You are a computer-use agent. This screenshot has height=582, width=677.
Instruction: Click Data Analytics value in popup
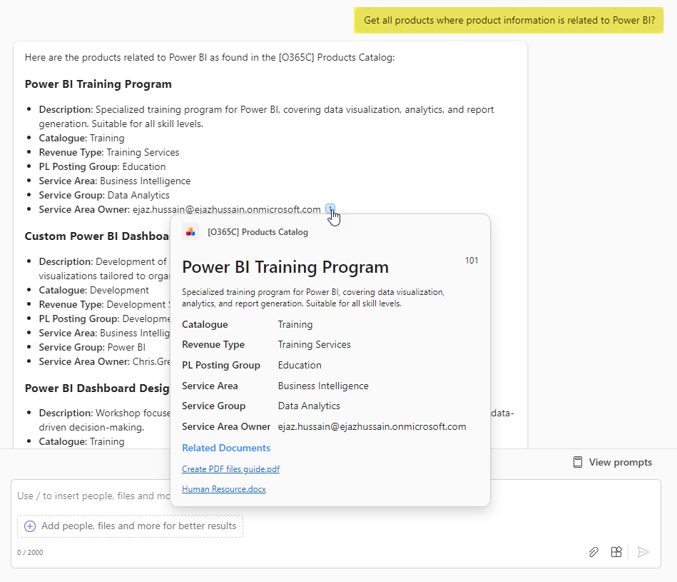coord(309,406)
